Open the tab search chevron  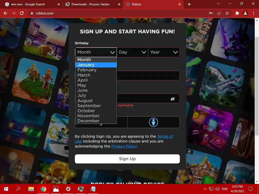(218, 4)
